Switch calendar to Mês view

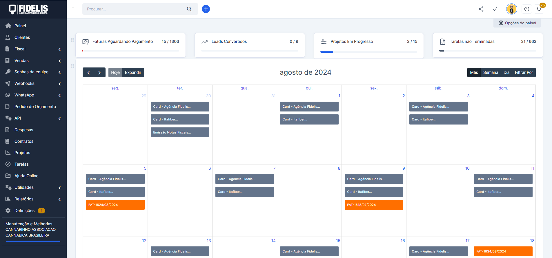pyautogui.click(x=474, y=72)
